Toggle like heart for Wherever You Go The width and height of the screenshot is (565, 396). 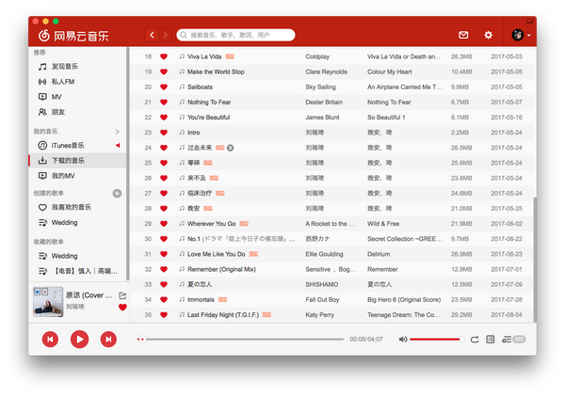point(164,224)
